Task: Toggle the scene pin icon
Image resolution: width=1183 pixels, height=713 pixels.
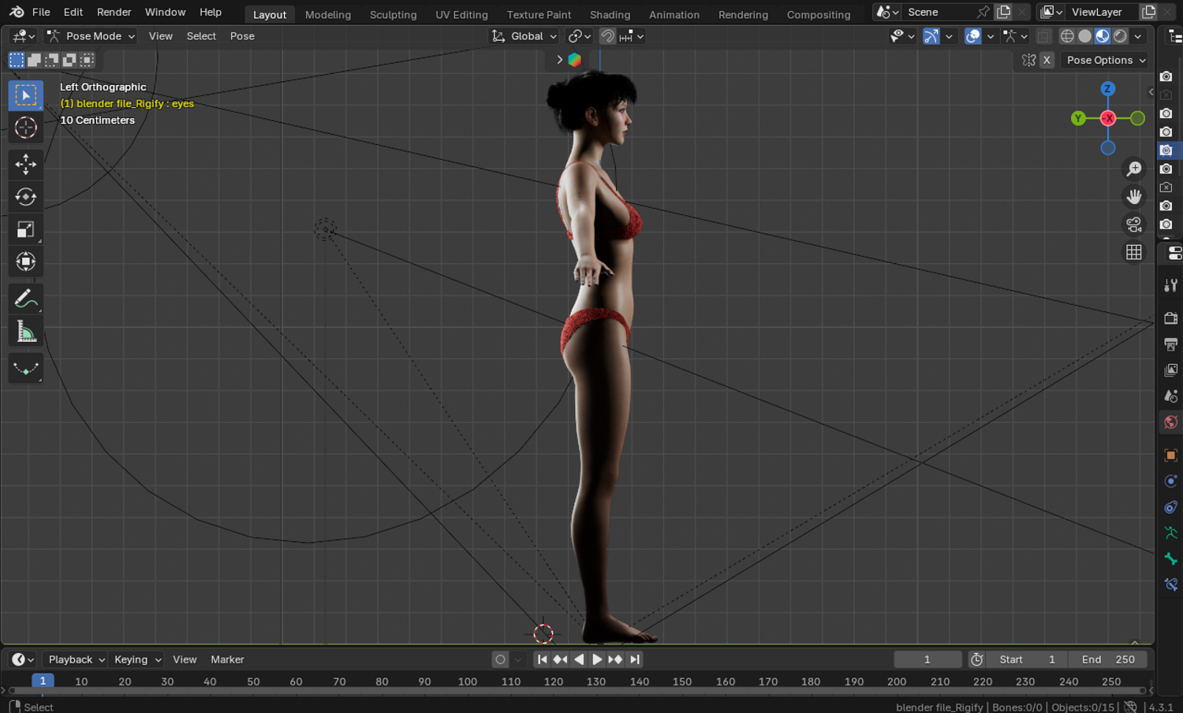Action: [x=983, y=12]
